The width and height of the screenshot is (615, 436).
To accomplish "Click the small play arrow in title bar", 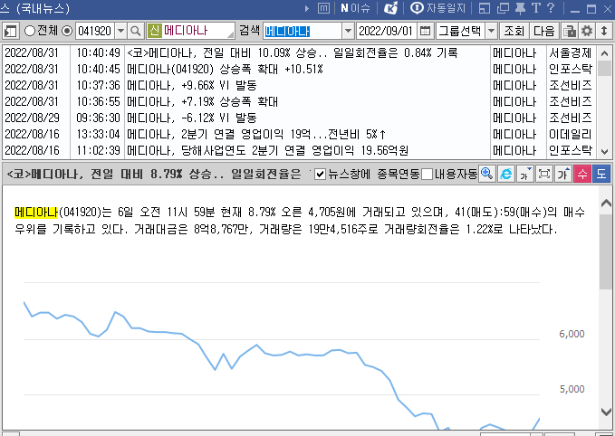I will tap(307, 8).
